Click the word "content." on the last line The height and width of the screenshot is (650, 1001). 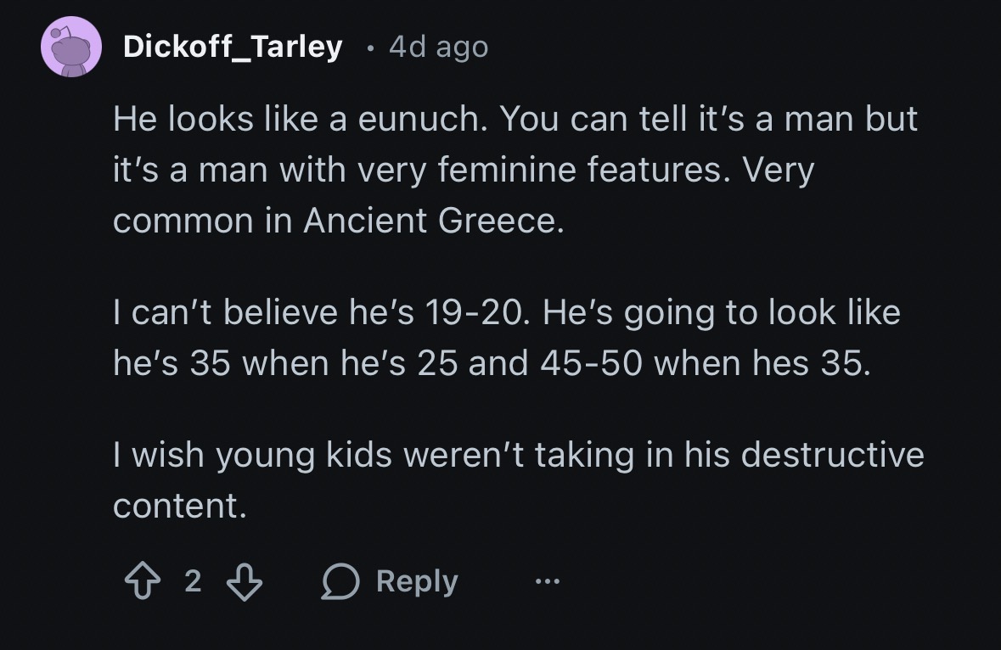180,506
